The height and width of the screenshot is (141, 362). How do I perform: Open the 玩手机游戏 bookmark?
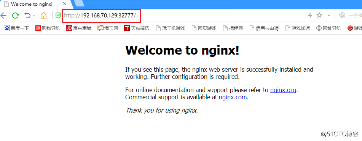tap(171, 28)
